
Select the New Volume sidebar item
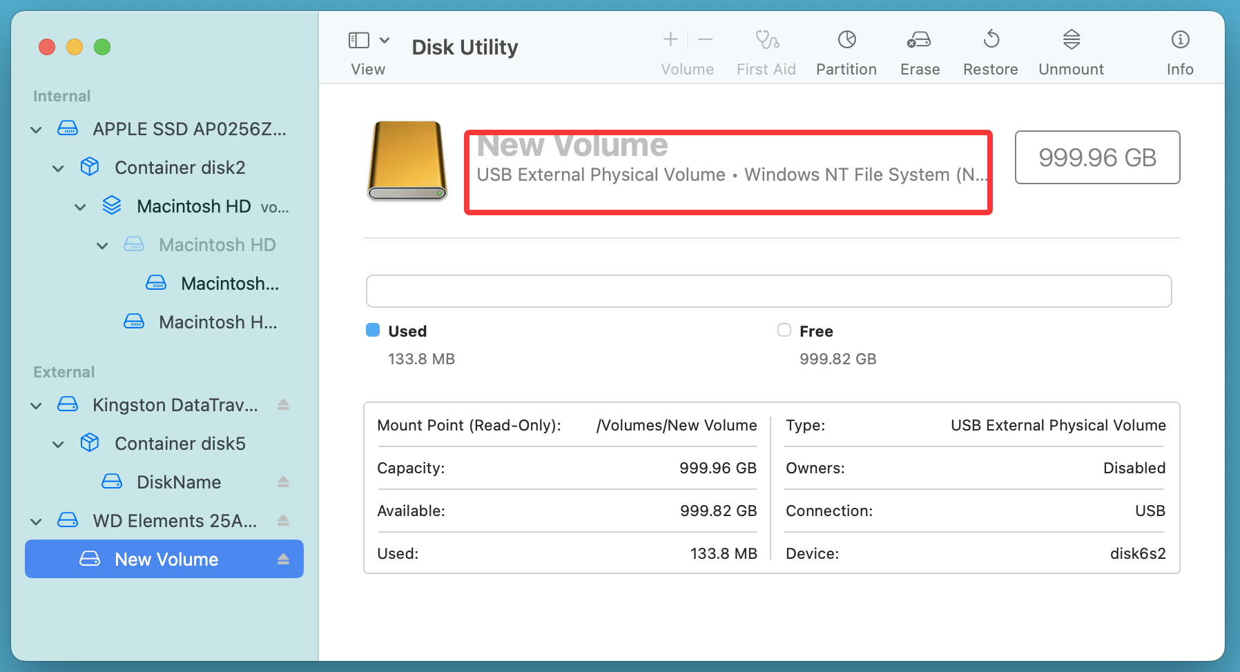[x=166, y=560]
